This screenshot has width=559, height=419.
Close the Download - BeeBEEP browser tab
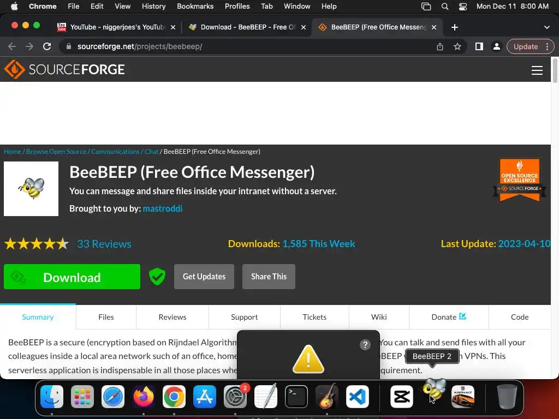tap(304, 27)
